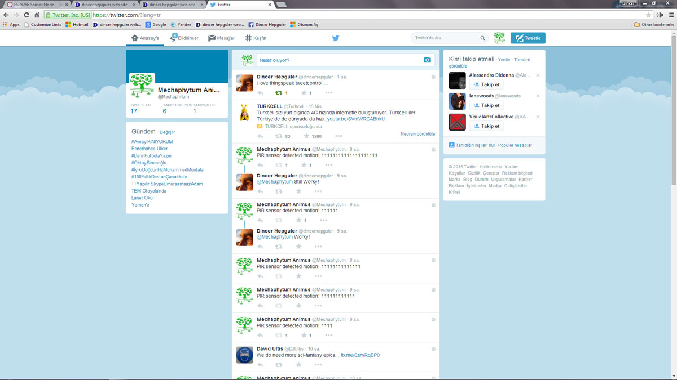Favorite the first PIR sensor detected motion tweet
677x380 pixels.
[303, 164]
